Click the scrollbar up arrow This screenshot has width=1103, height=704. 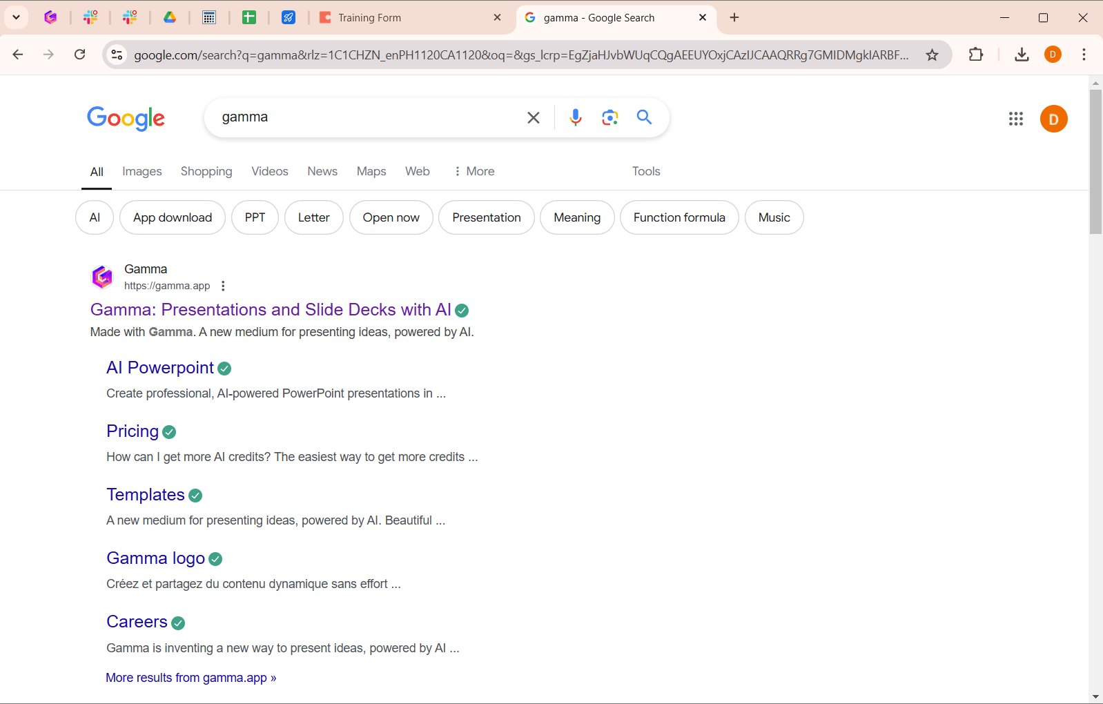pyautogui.click(x=1095, y=83)
